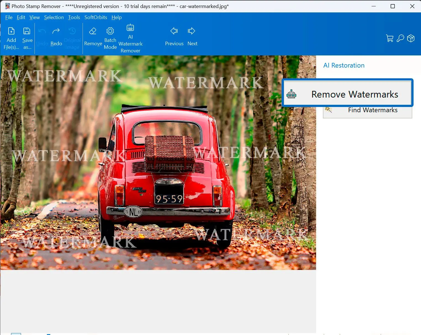Select the Remove eraser tool
Screen dimensions: 421x335
[x=93, y=31]
